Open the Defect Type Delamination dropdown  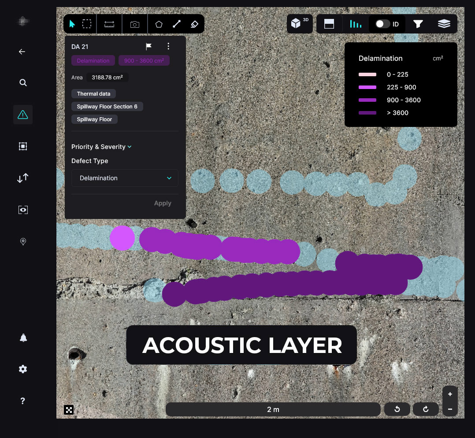125,178
